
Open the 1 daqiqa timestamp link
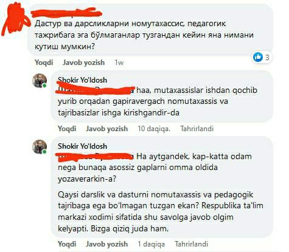tap(151, 244)
